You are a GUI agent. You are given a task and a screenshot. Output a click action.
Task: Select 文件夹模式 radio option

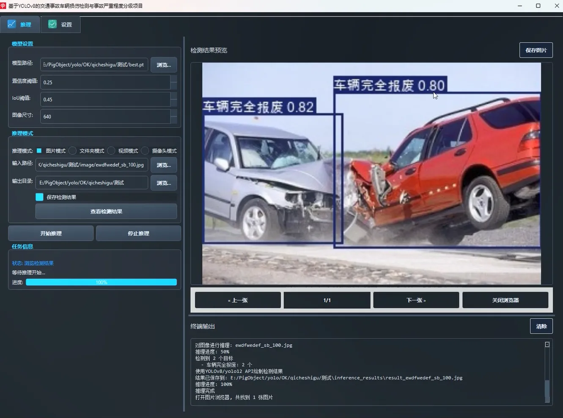click(x=73, y=150)
